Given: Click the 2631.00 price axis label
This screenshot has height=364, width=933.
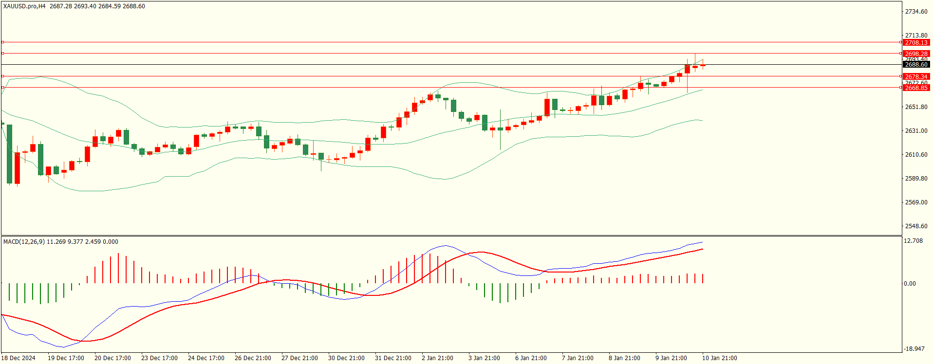Looking at the screenshot, I should 916,130.
